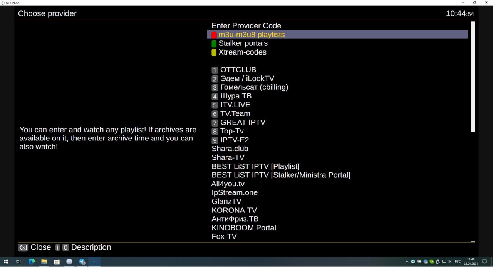Open File Explorer from the taskbar

click(44, 262)
